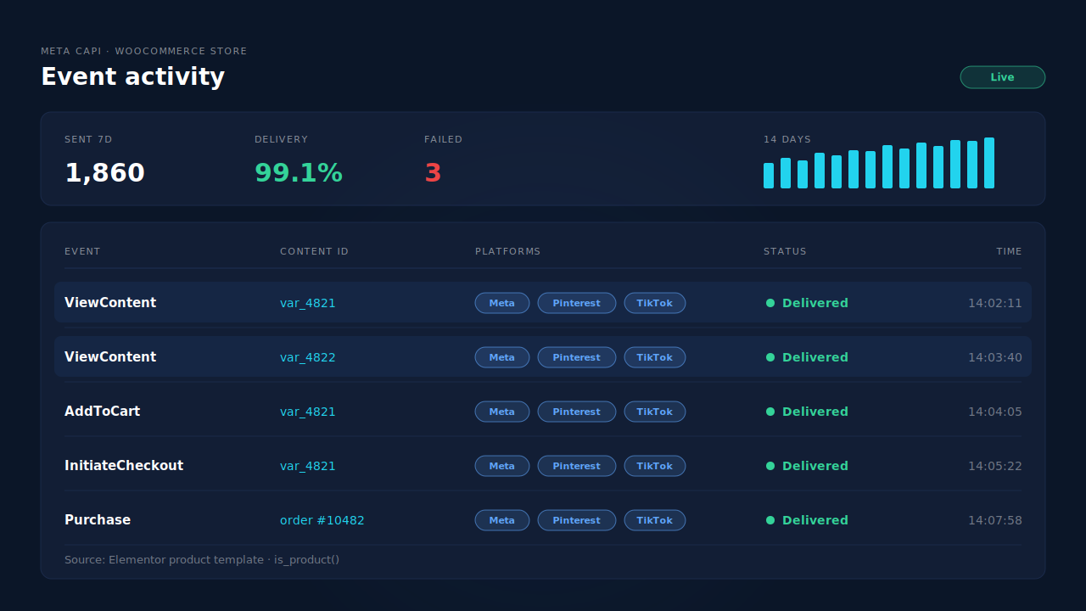Click the CONTENT ID column header
Screen dimensions: 1086x611
[314, 251]
